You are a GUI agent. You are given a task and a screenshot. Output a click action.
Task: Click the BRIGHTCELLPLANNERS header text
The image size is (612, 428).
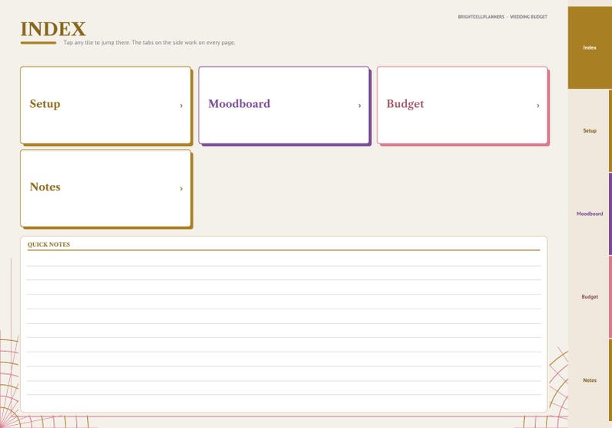pos(481,17)
